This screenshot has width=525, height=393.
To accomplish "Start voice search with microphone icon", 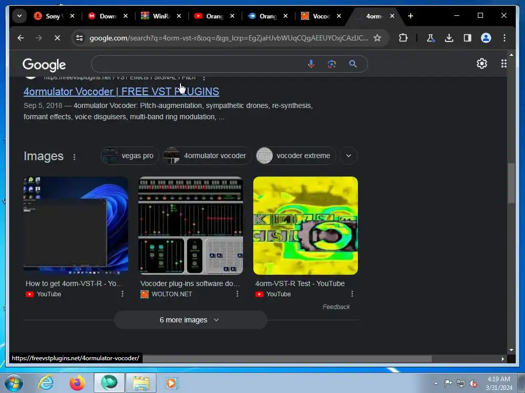I will [311, 64].
